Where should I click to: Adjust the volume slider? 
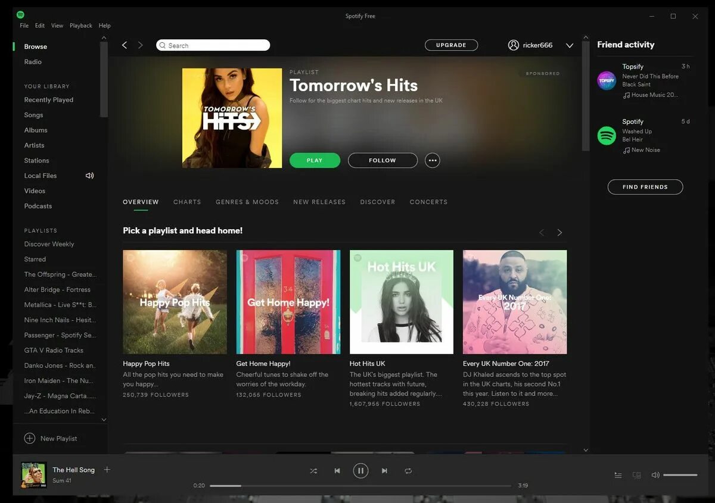(680, 475)
